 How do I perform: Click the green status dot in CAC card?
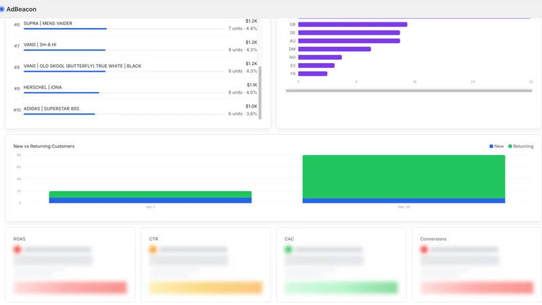click(289, 249)
